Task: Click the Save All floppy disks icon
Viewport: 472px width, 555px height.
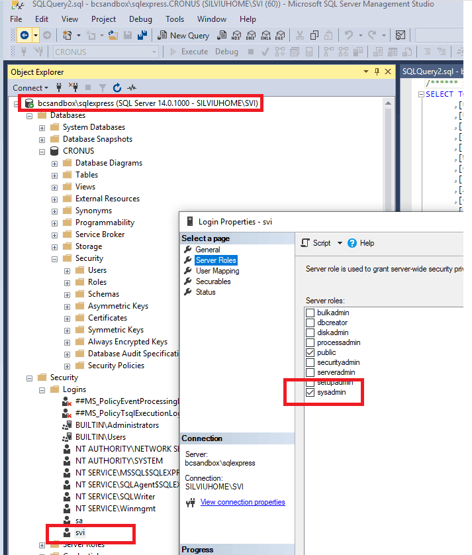Action: 142,35
